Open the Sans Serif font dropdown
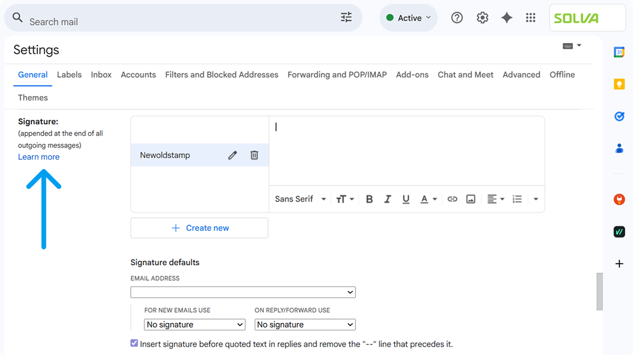Image resolution: width=633 pixels, height=355 pixels. click(x=300, y=199)
